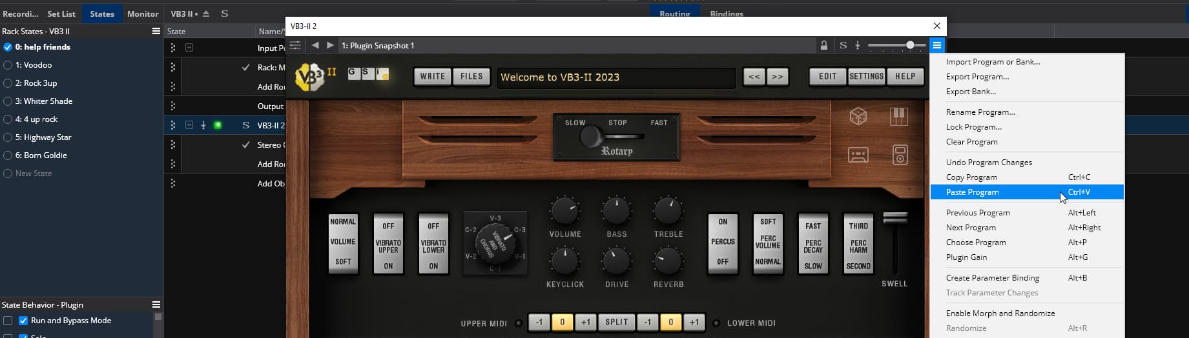Click drag handle of VB3-II 2 row

pos(172,125)
